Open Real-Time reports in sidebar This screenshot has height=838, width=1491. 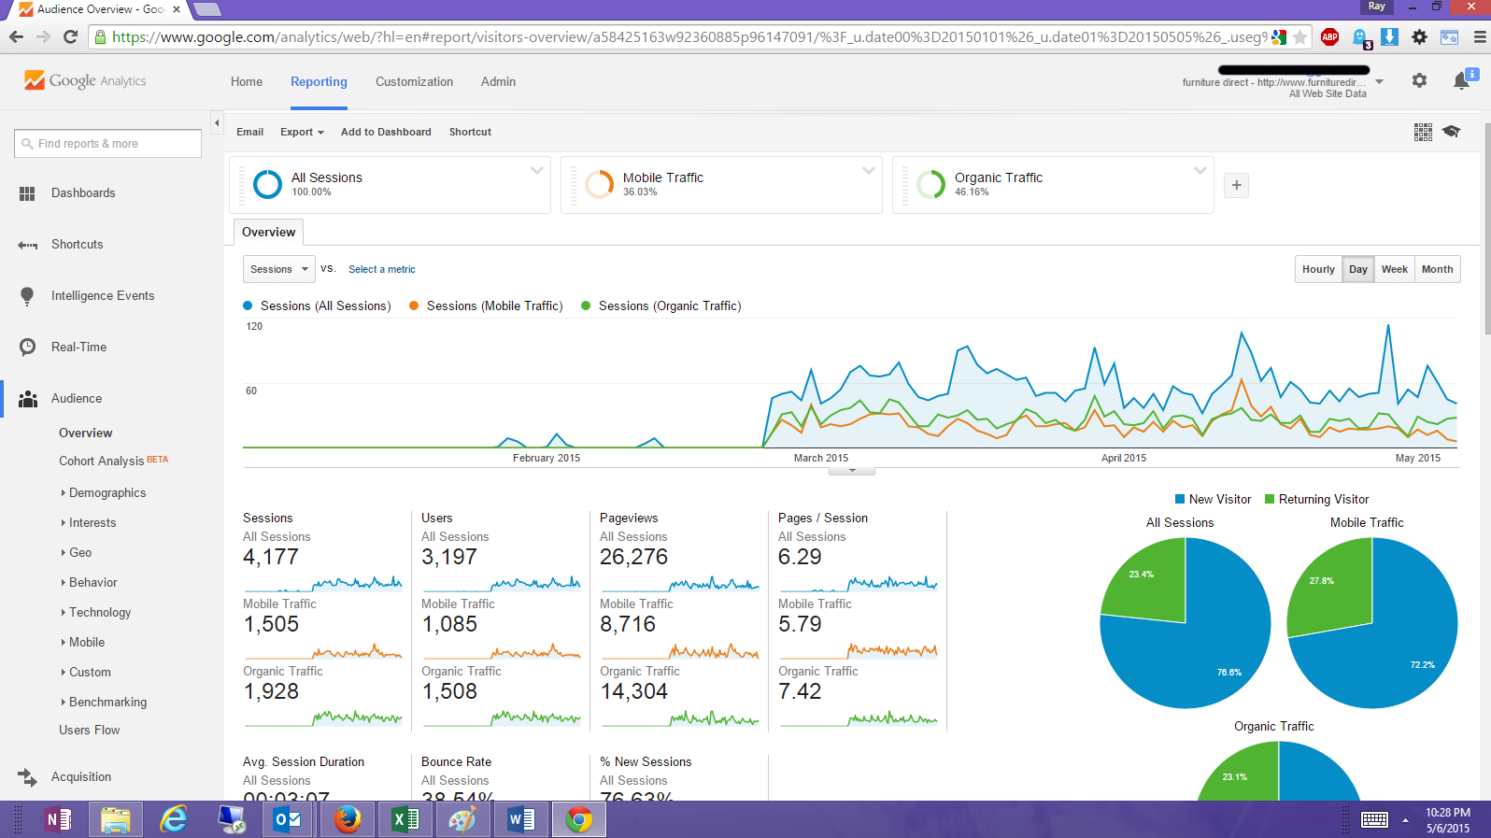click(78, 348)
